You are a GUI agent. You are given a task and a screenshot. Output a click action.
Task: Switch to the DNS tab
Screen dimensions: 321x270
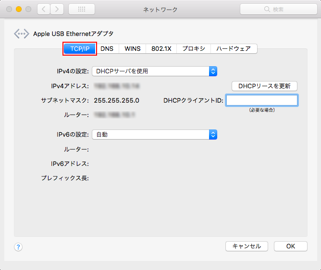tap(107, 48)
